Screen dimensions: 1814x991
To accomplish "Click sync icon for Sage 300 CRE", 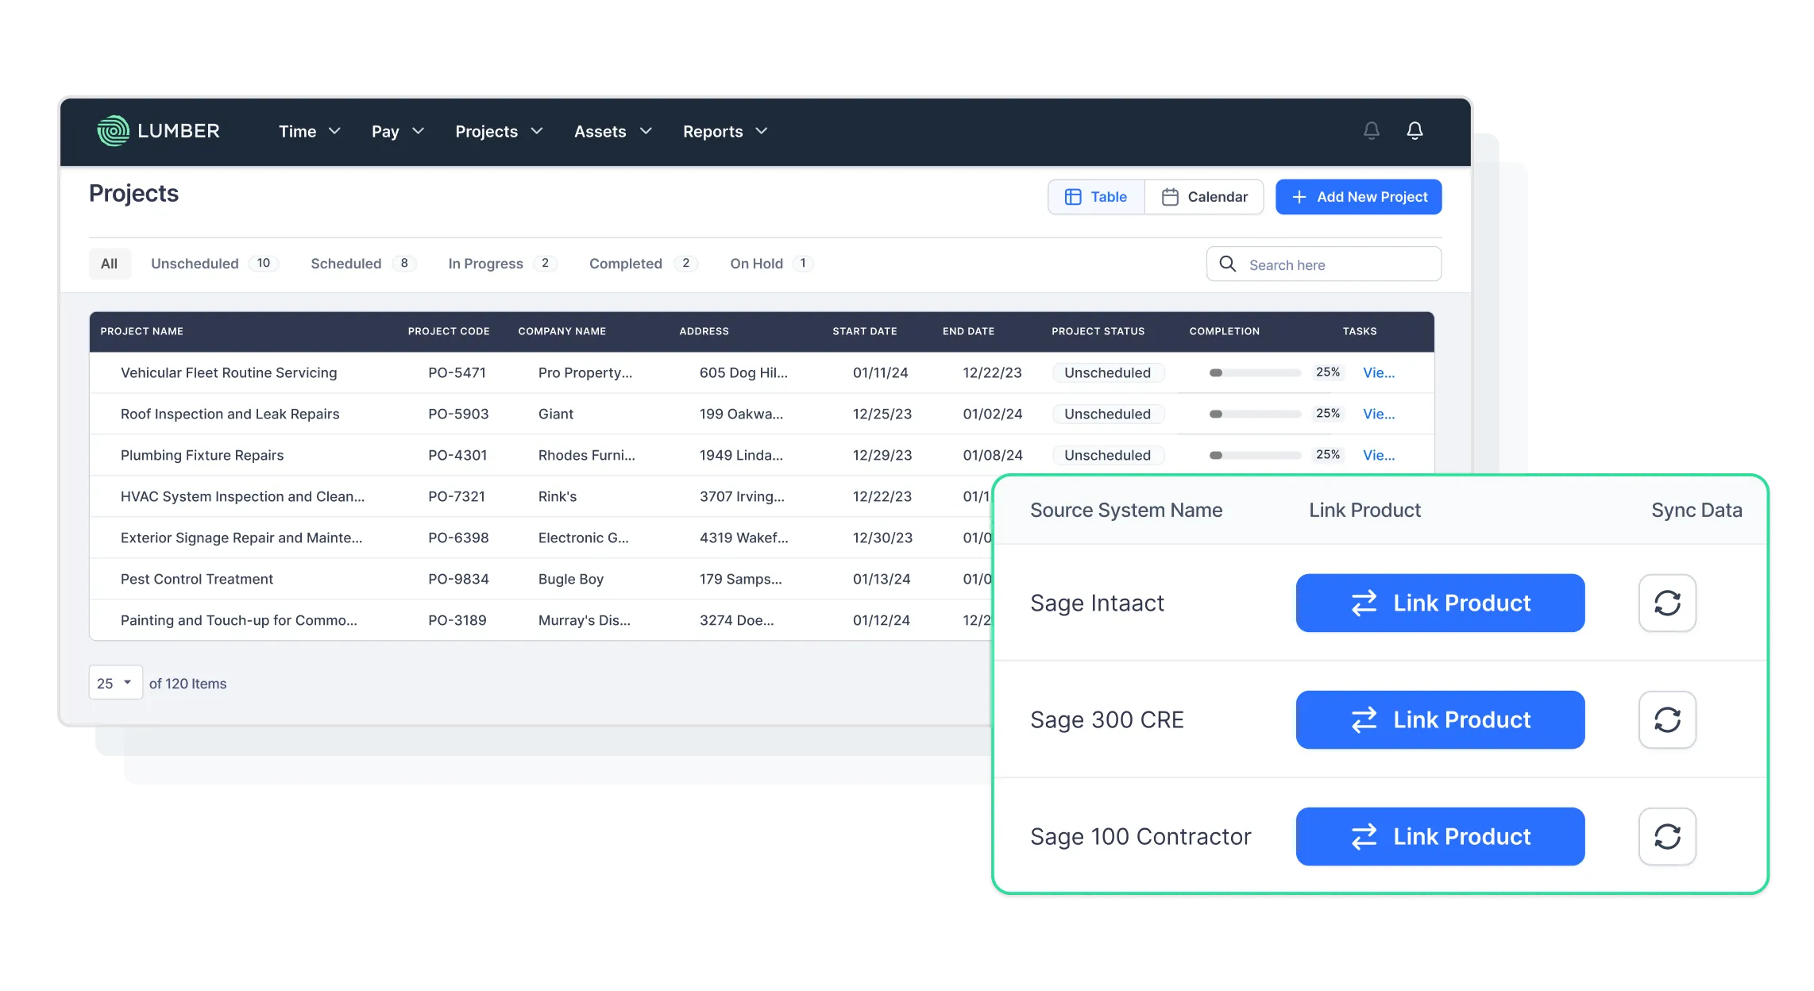I will (1667, 719).
